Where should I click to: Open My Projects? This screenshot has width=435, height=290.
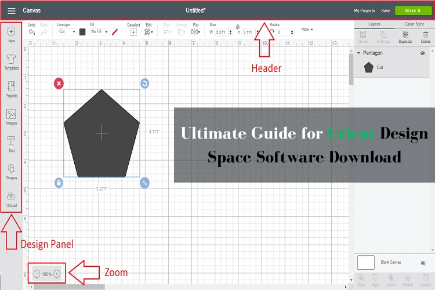click(x=364, y=10)
